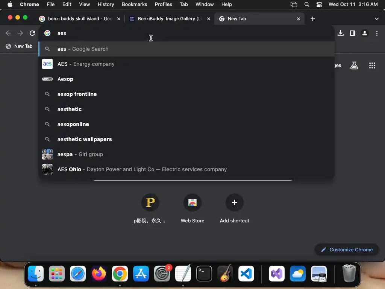Open Chrome three-dot menu

pos(377,33)
